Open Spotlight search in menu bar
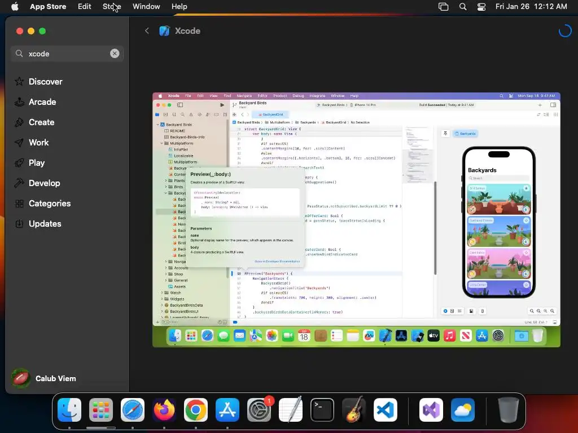Image resolution: width=578 pixels, height=433 pixels. [463, 6]
